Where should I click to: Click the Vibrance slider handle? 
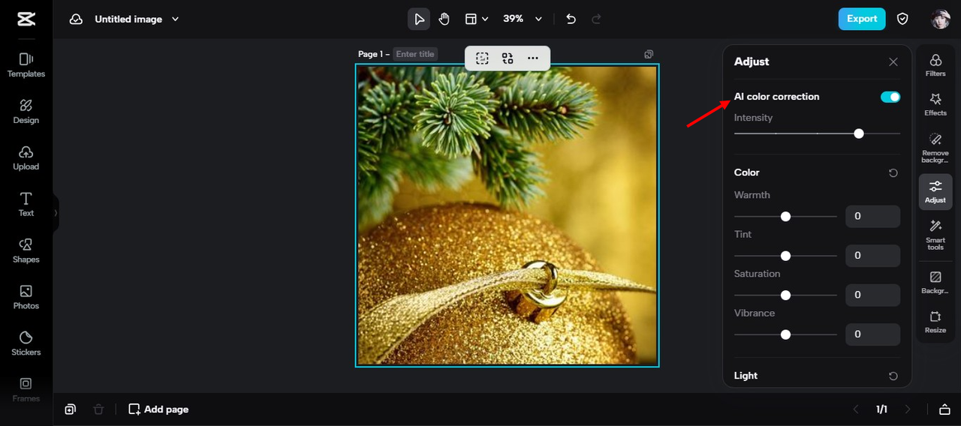(785, 334)
